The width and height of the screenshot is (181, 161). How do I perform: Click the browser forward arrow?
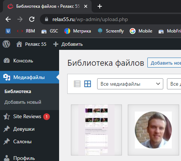[x=20, y=19]
